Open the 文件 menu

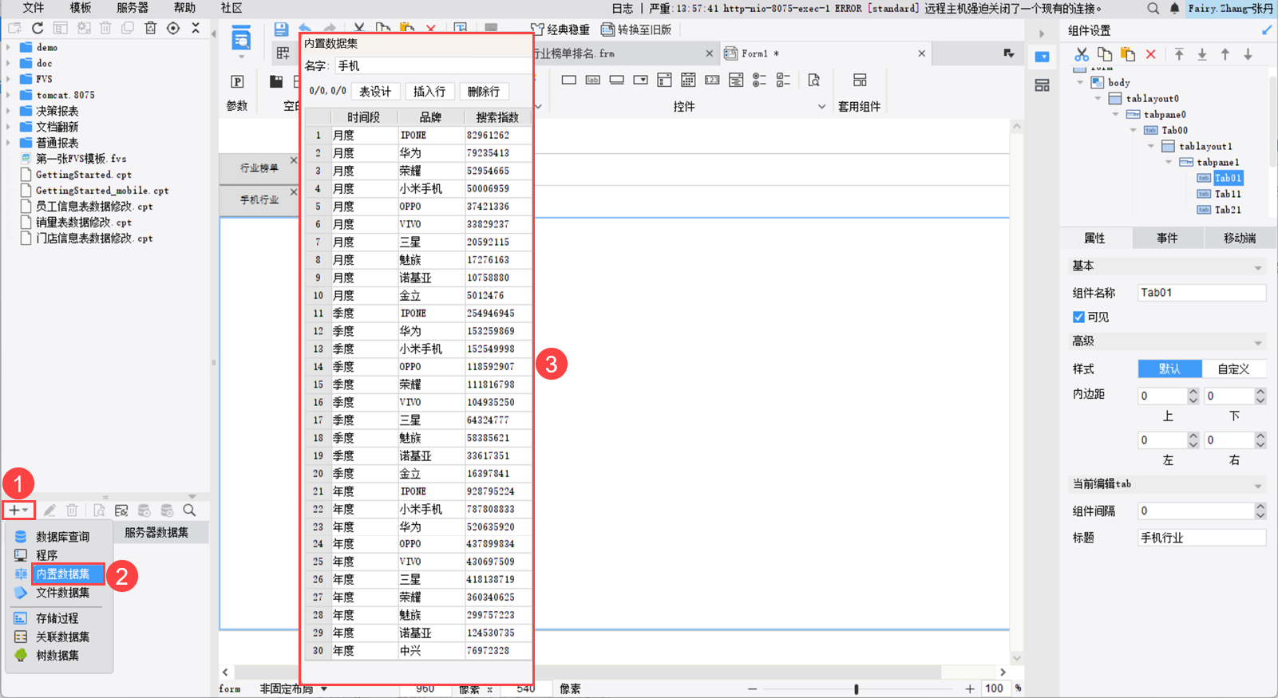(x=34, y=8)
